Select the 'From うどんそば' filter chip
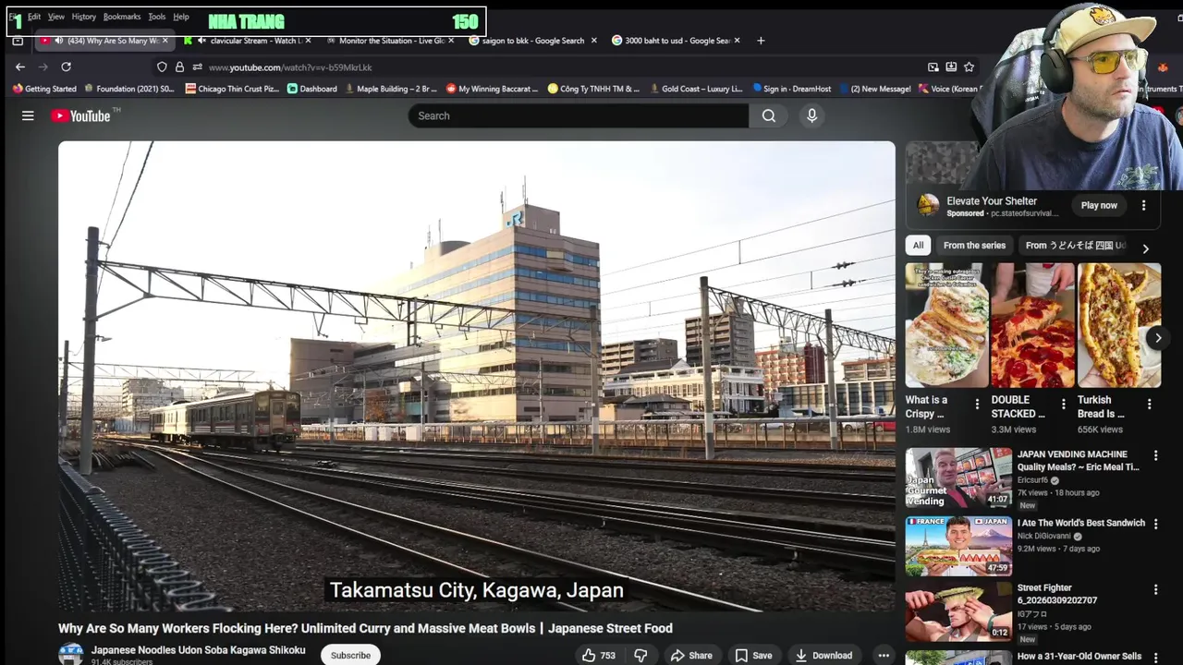This screenshot has height=665, width=1183. coord(1075,245)
